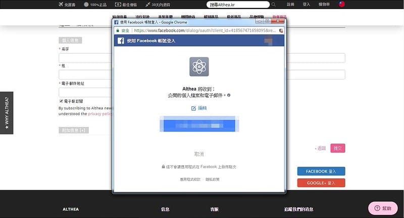
Task: Click the 客服 footer heading
Action: pos(214,209)
